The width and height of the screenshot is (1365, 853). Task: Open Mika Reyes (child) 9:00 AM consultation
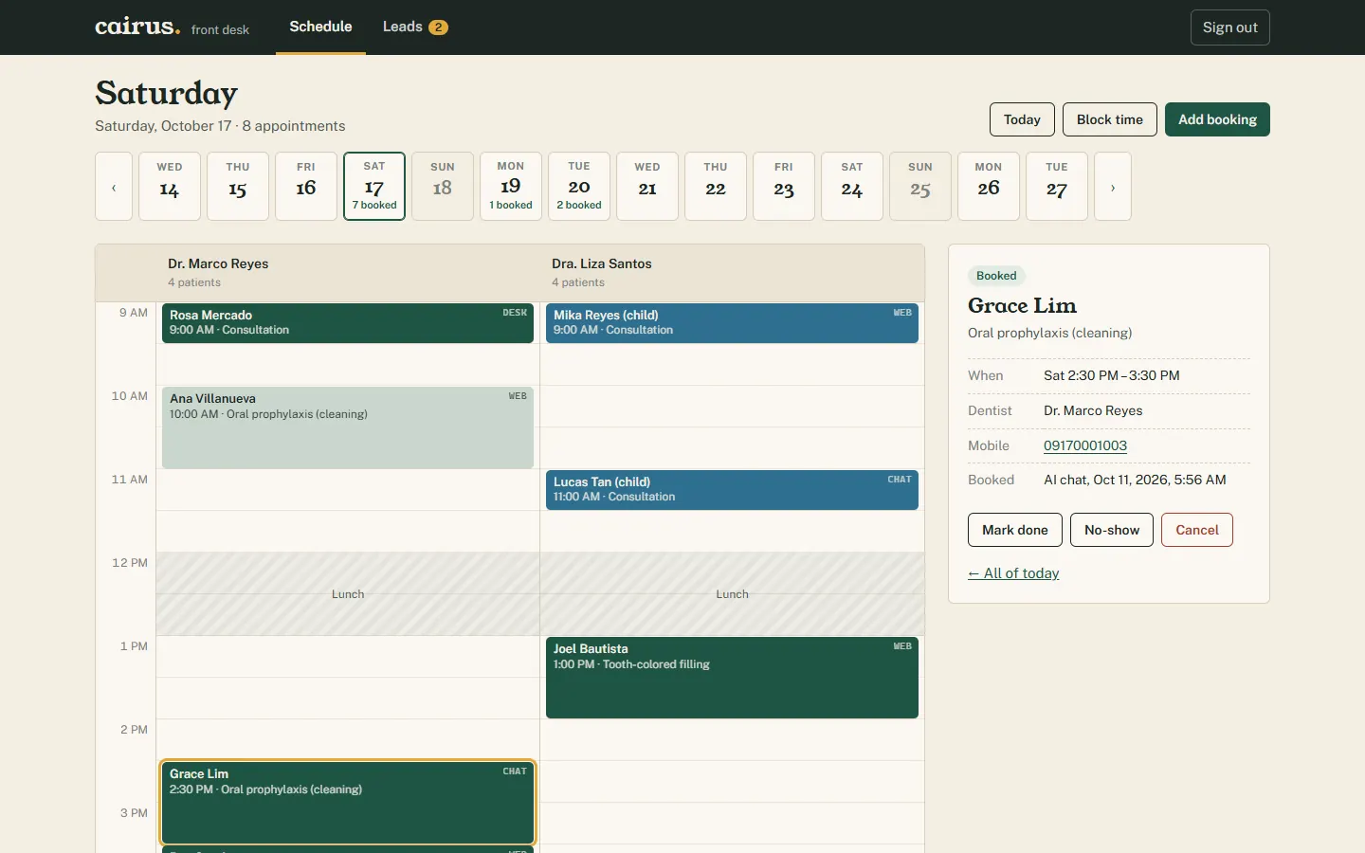click(732, 323)
